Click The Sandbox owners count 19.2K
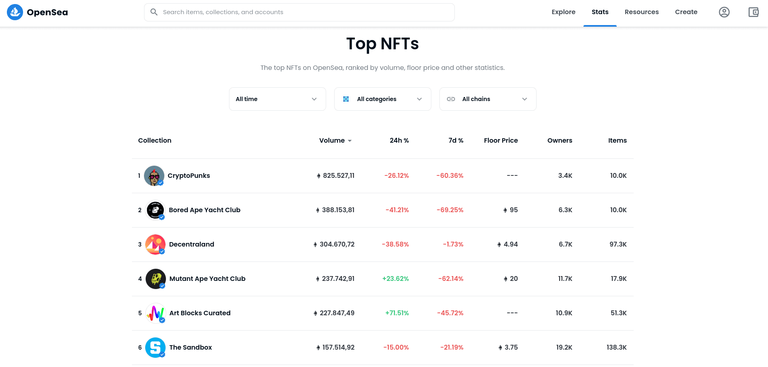Screen dimensions: 768x367 (564, 348)
